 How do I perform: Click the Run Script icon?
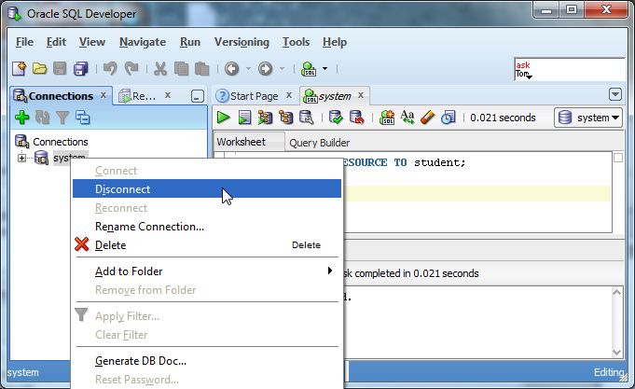[244, 118]
